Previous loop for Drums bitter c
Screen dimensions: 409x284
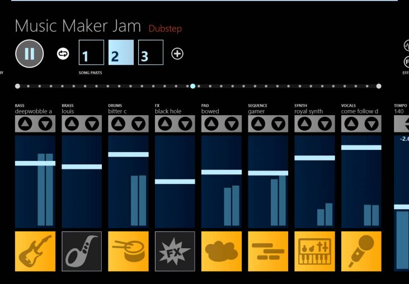coord(118,124)
